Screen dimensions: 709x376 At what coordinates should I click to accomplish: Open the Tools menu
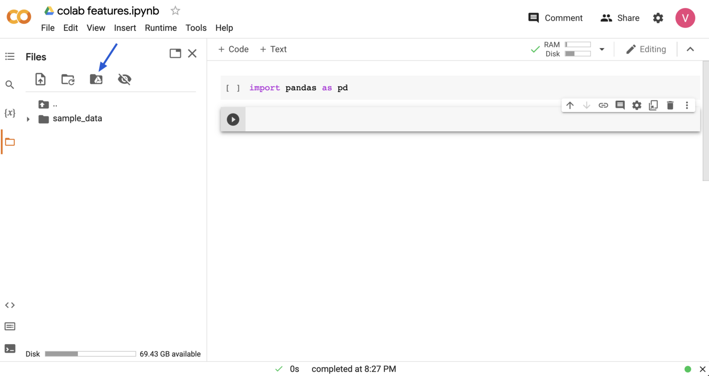point(196,28)
